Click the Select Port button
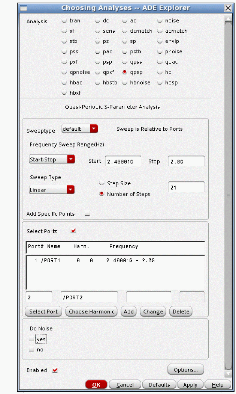The width and height of the screenshot is (236, 394). click(x=43, y=311)
